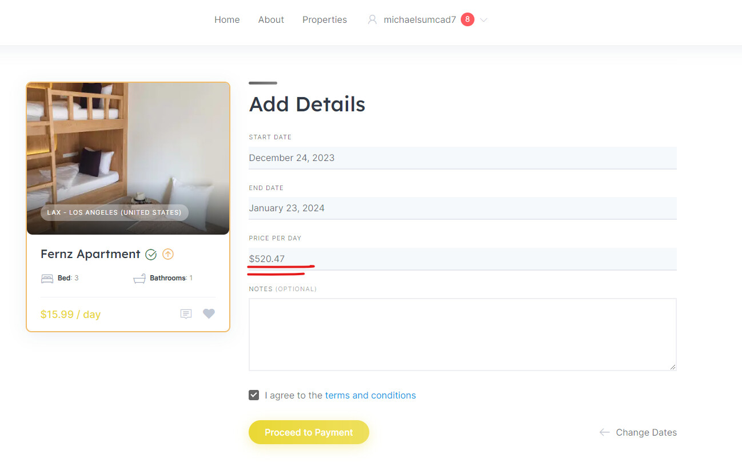Open the red notification badge showing 8
Image resolution: width=742 pixels, height=471 pixels.
(467, 19)
